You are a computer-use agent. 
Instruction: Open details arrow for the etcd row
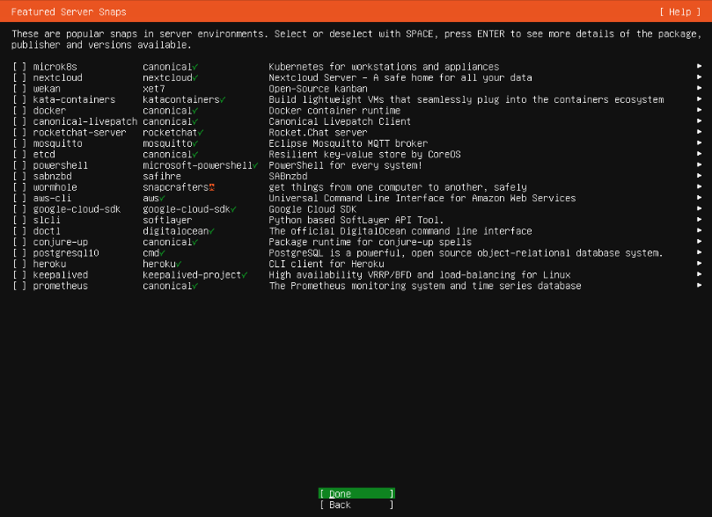[699, 155]
